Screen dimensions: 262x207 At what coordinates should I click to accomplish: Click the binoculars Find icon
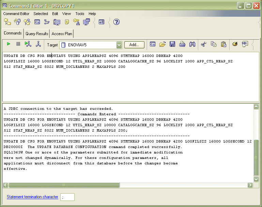(192, 44)
